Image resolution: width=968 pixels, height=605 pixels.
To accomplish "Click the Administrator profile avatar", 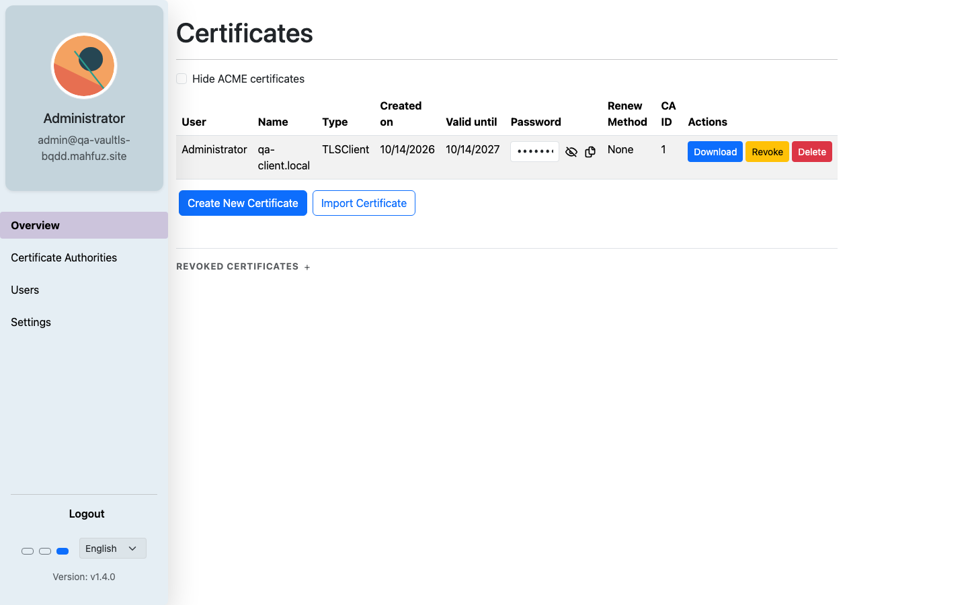I will [x=84, y=66].
